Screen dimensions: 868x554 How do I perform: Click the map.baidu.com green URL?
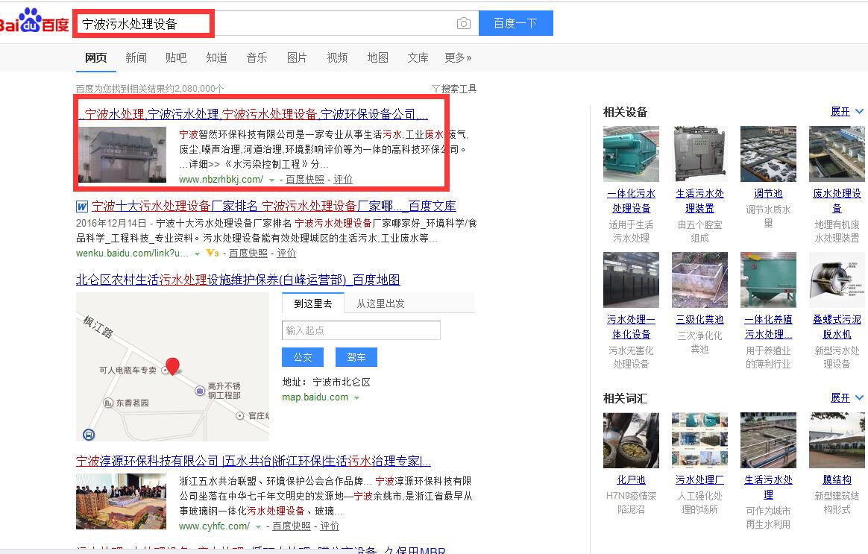pyautogui.click(x=315, y=397)
